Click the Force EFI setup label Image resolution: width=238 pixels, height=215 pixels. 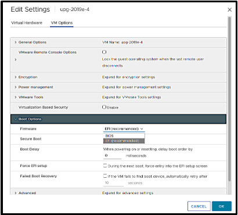(x=34, y=166)
